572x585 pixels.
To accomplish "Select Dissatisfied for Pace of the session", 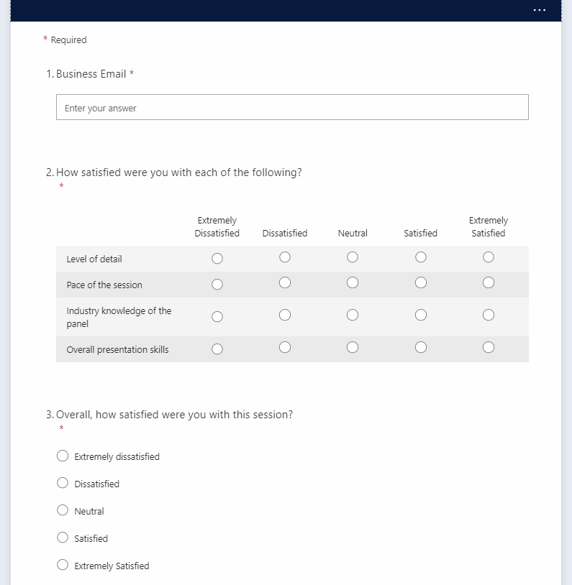I will click(x=284, y=282).
